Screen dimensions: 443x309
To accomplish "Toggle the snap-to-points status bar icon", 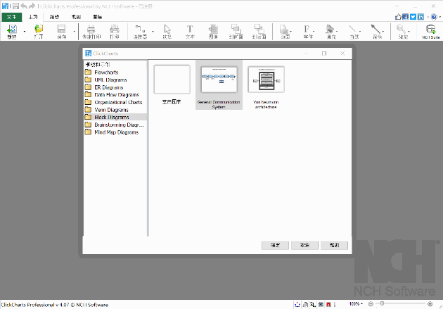I will [x=297, y=305].
